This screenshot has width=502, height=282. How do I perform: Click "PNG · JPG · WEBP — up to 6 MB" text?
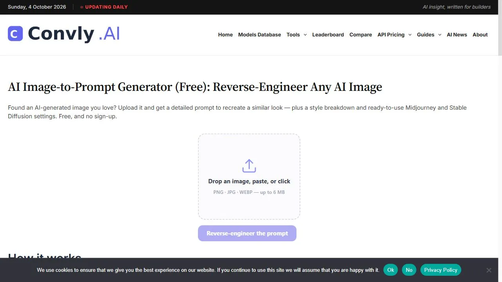tap(249, 192)
